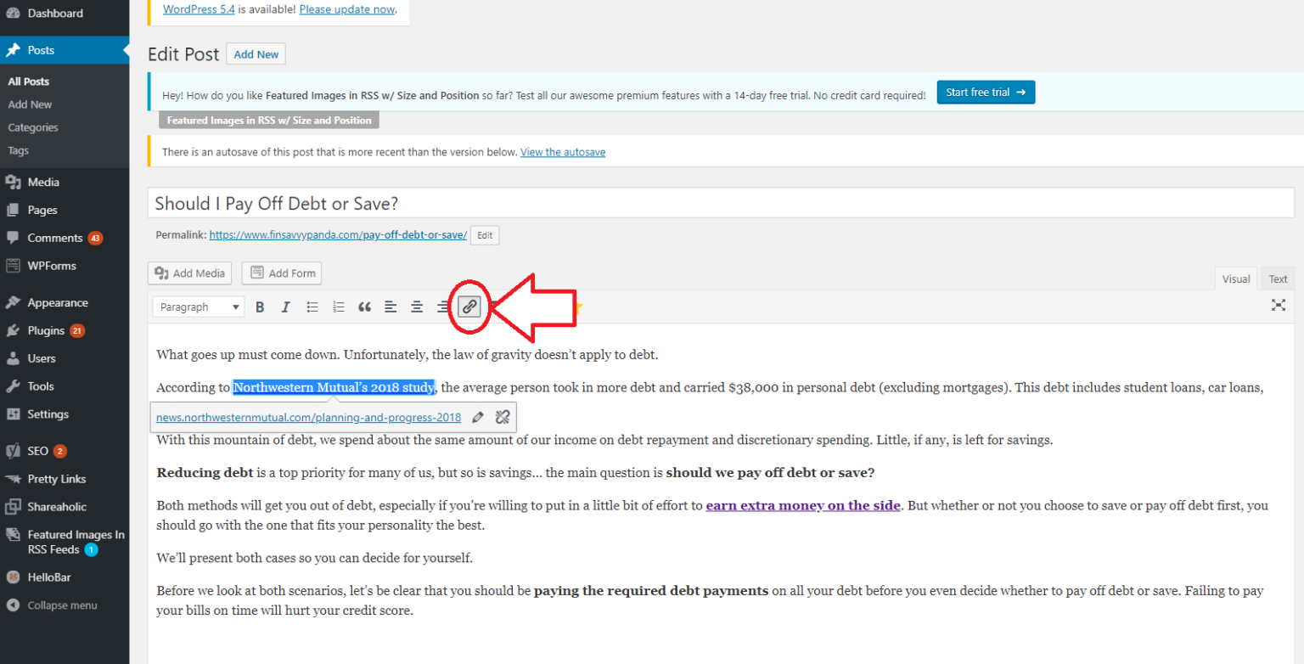Toggle bold formatting in the editor toolbar
Screen dimensions: 1304x664
click(260, 307)
